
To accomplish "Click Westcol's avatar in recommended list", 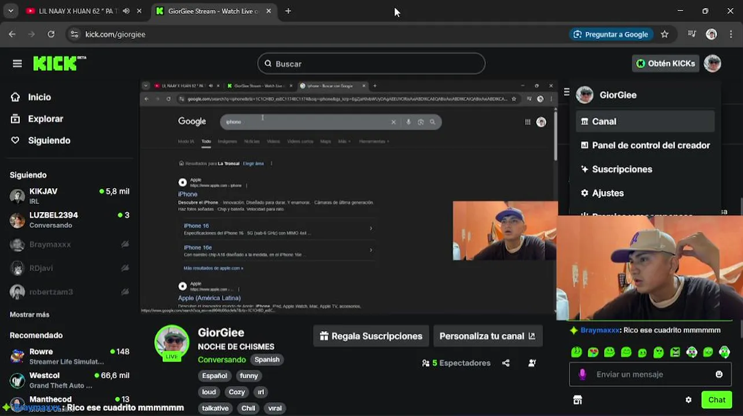I will pos(17,380).
